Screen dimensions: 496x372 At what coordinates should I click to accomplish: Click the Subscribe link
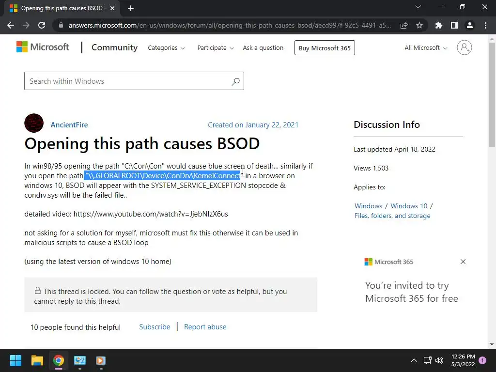(x=155, y=327)
